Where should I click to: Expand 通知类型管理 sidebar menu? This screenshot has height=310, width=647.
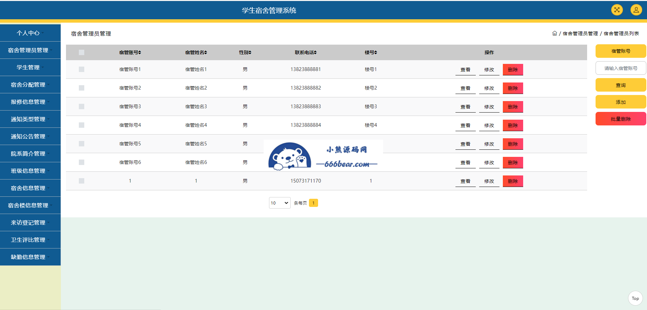[x=30, y=119]
